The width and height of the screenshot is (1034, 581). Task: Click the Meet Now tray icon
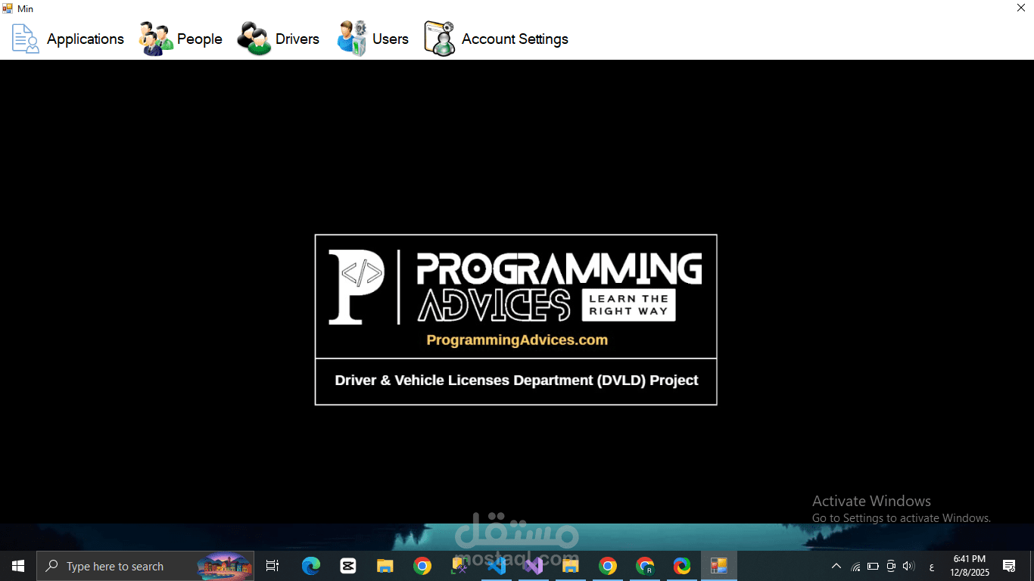891,566
